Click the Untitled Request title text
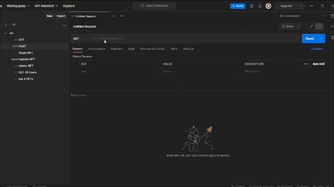The height and width of the screenshot is (187, 334). pos(85,26)
